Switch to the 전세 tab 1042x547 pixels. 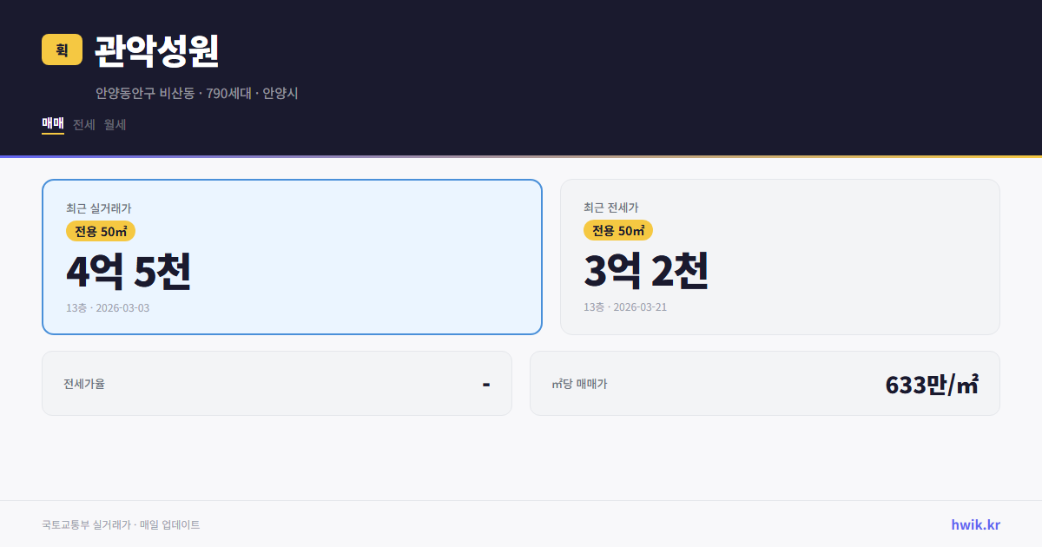tap(82, 124)
